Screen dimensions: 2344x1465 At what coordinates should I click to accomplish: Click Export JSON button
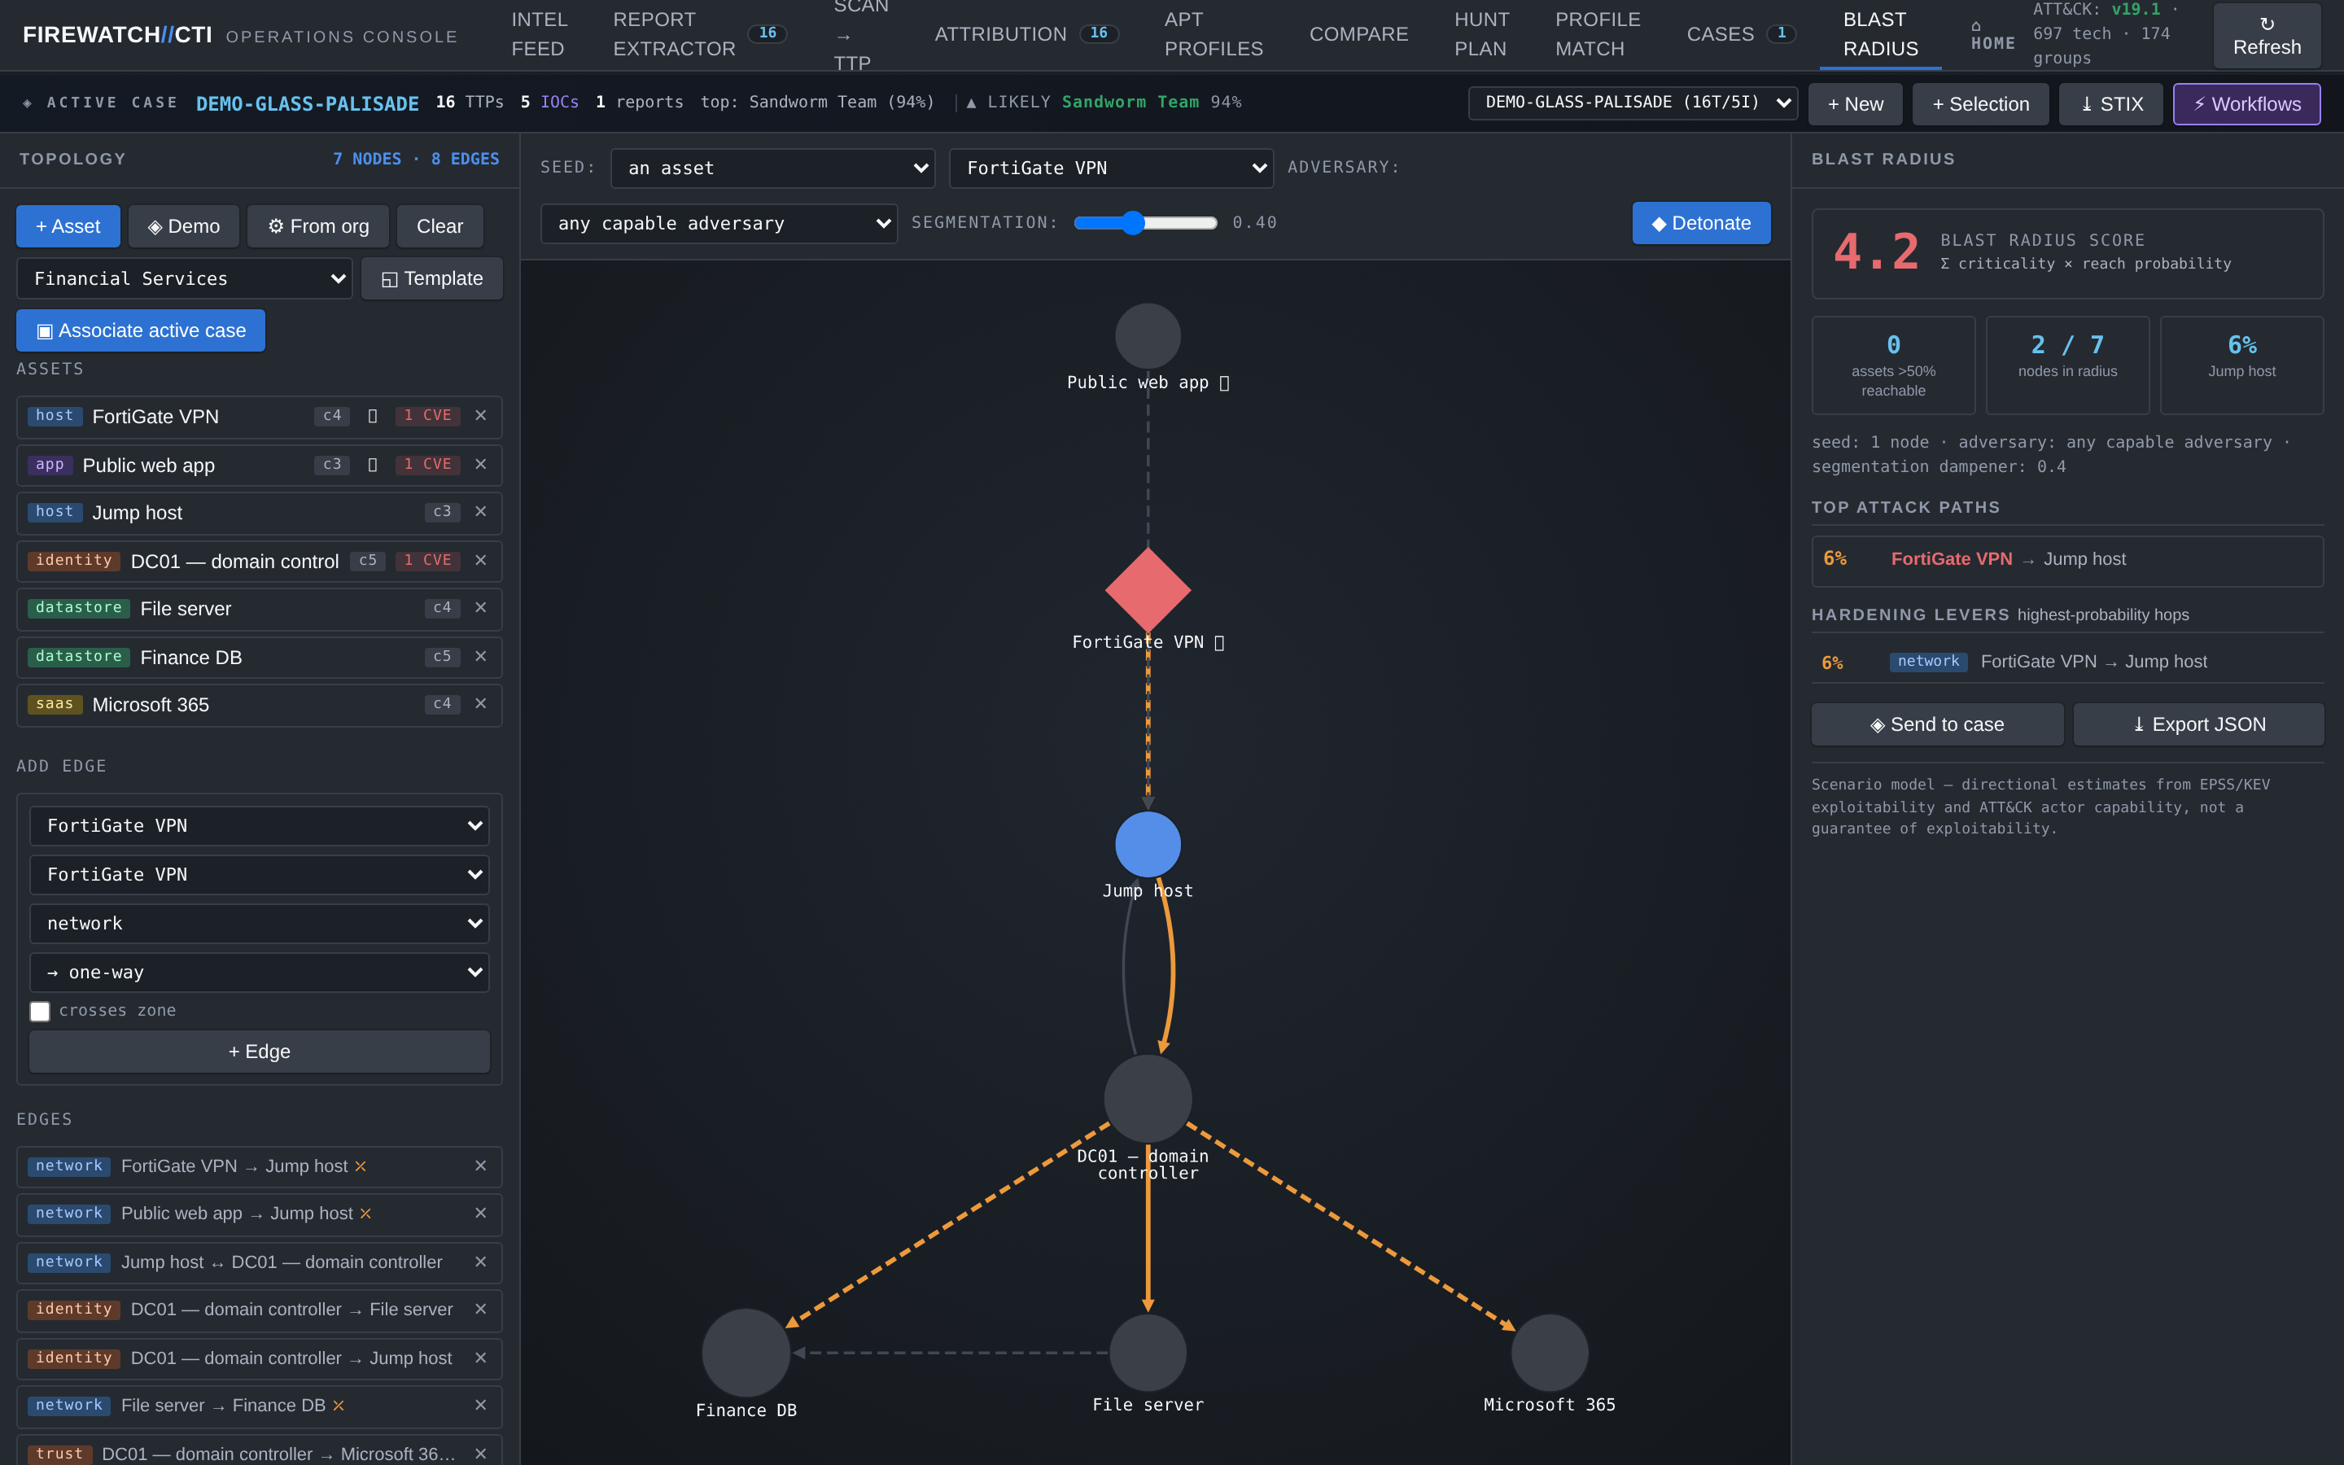2198,724
